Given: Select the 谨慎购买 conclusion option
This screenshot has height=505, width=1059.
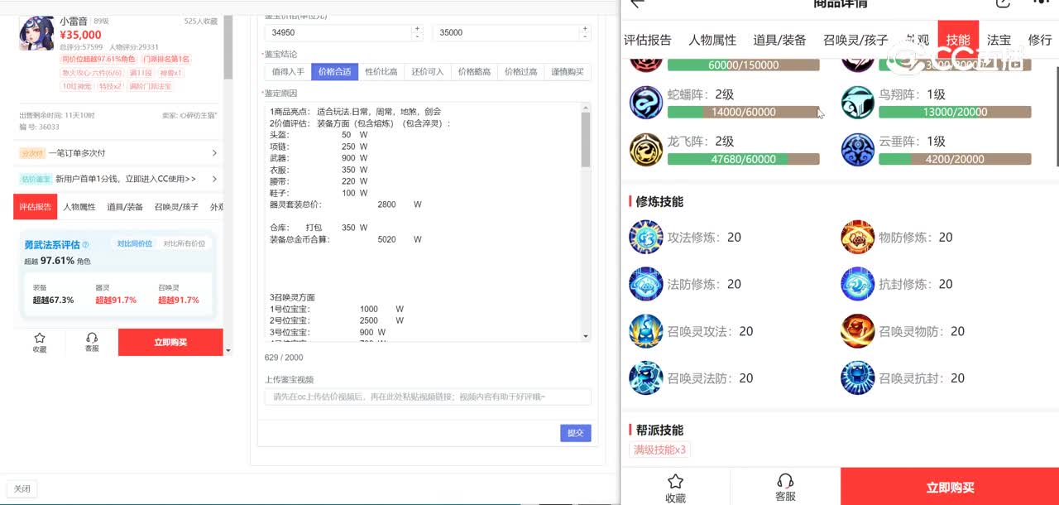Looking at the screenshot, I should (x=568, y=72).
